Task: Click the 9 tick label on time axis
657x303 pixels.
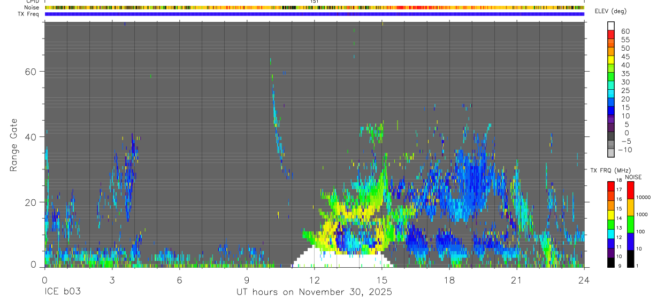Action: (x=247, y=279)
